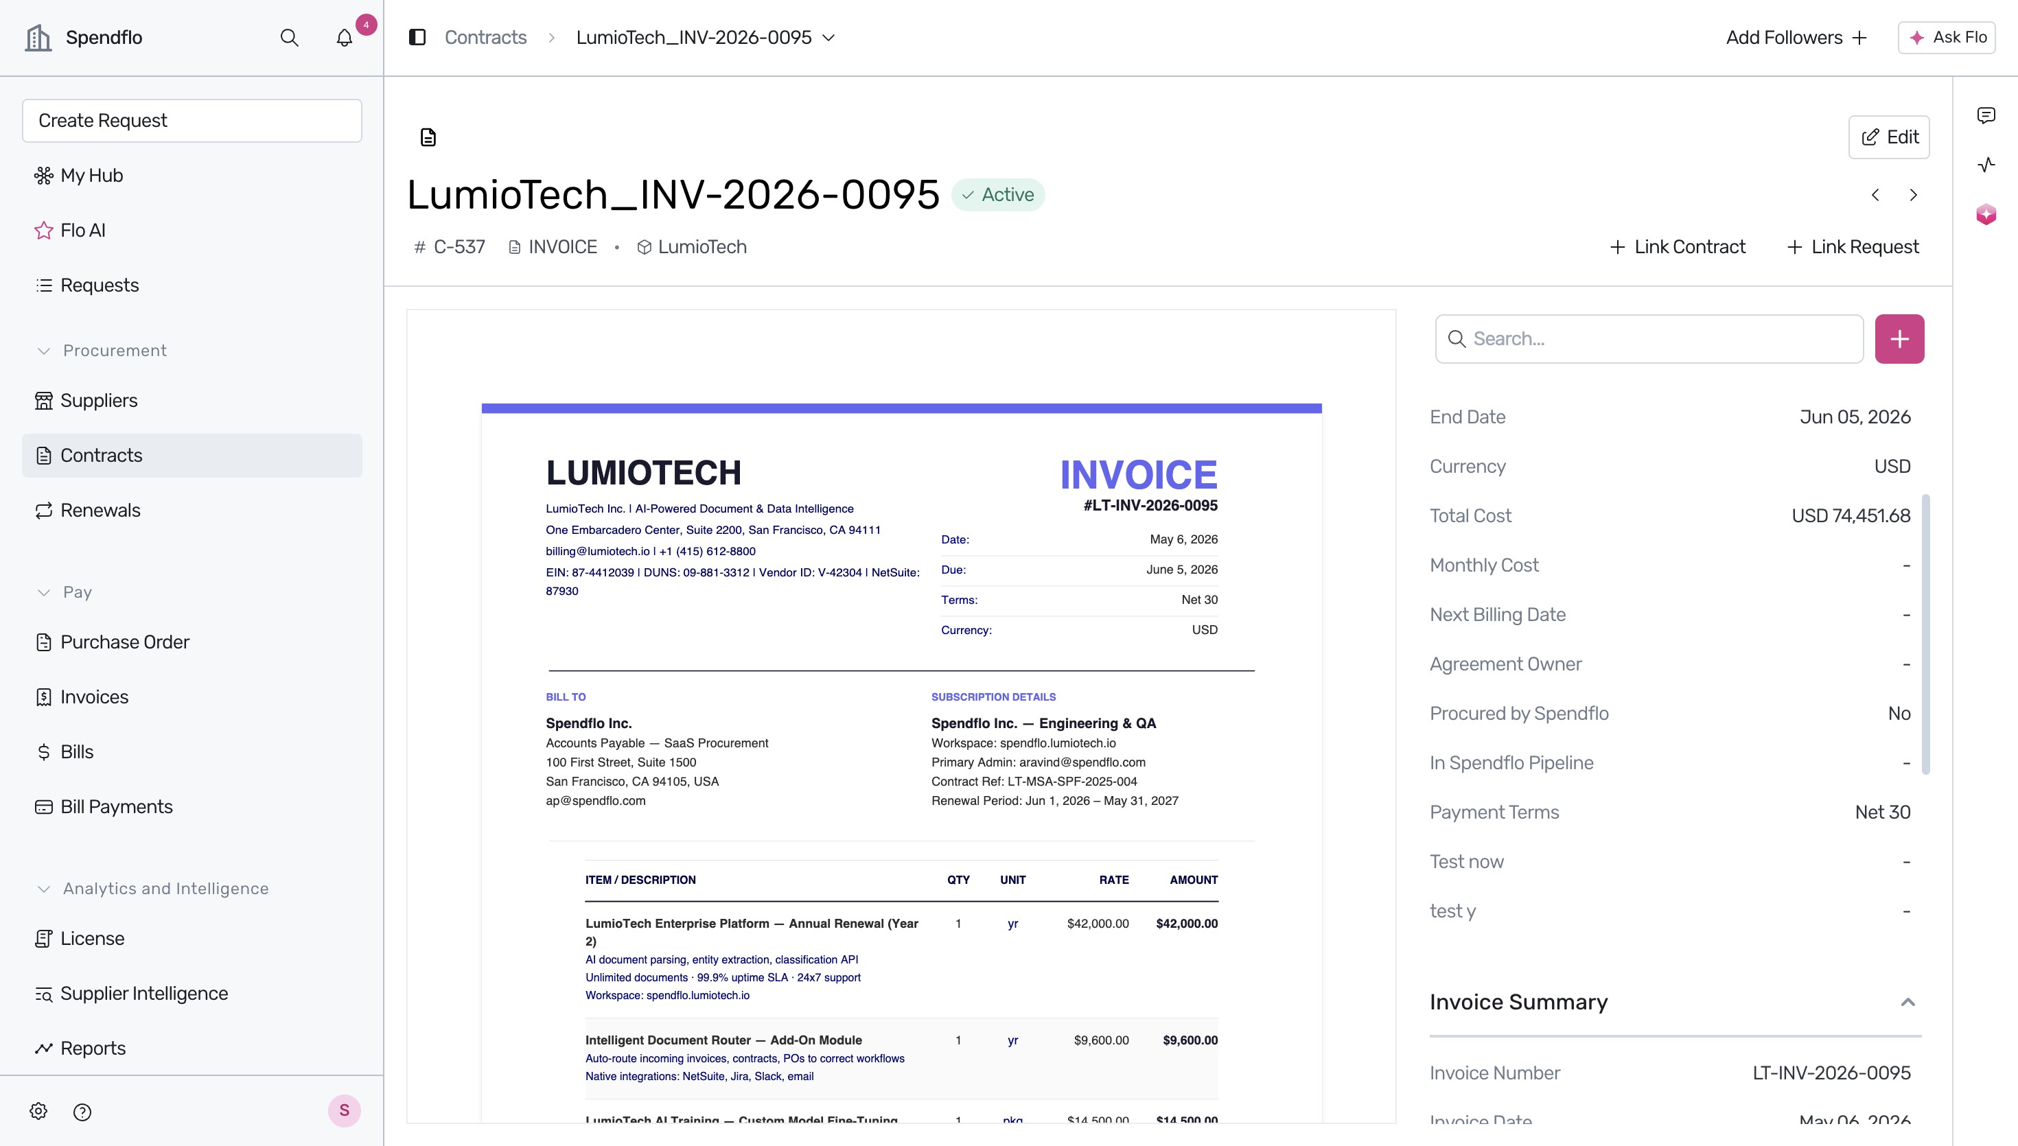
Task: Open help question mark icon
Action: [82, 1112]
